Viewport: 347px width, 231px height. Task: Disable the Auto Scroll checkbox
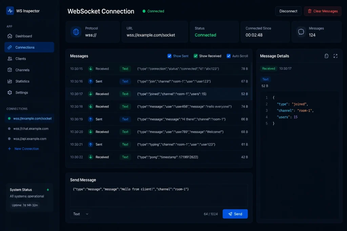229,56
